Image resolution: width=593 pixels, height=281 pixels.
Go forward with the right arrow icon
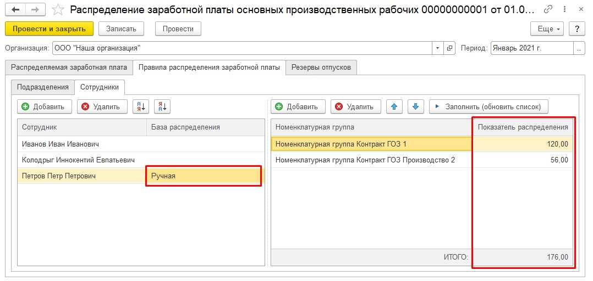coord(35,10)
